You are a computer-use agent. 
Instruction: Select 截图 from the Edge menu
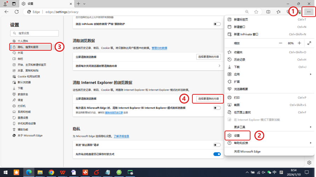pos(270,105)
